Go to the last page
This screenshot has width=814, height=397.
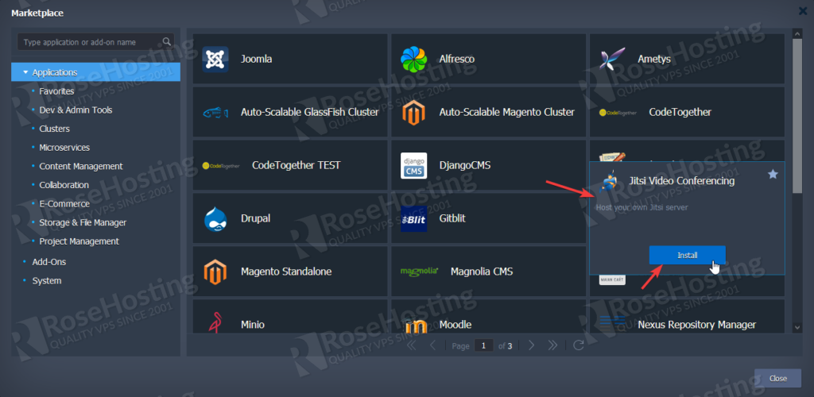point(552,345)
